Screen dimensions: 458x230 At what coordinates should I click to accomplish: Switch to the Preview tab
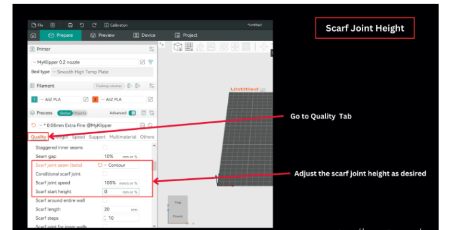click(103, 35)
